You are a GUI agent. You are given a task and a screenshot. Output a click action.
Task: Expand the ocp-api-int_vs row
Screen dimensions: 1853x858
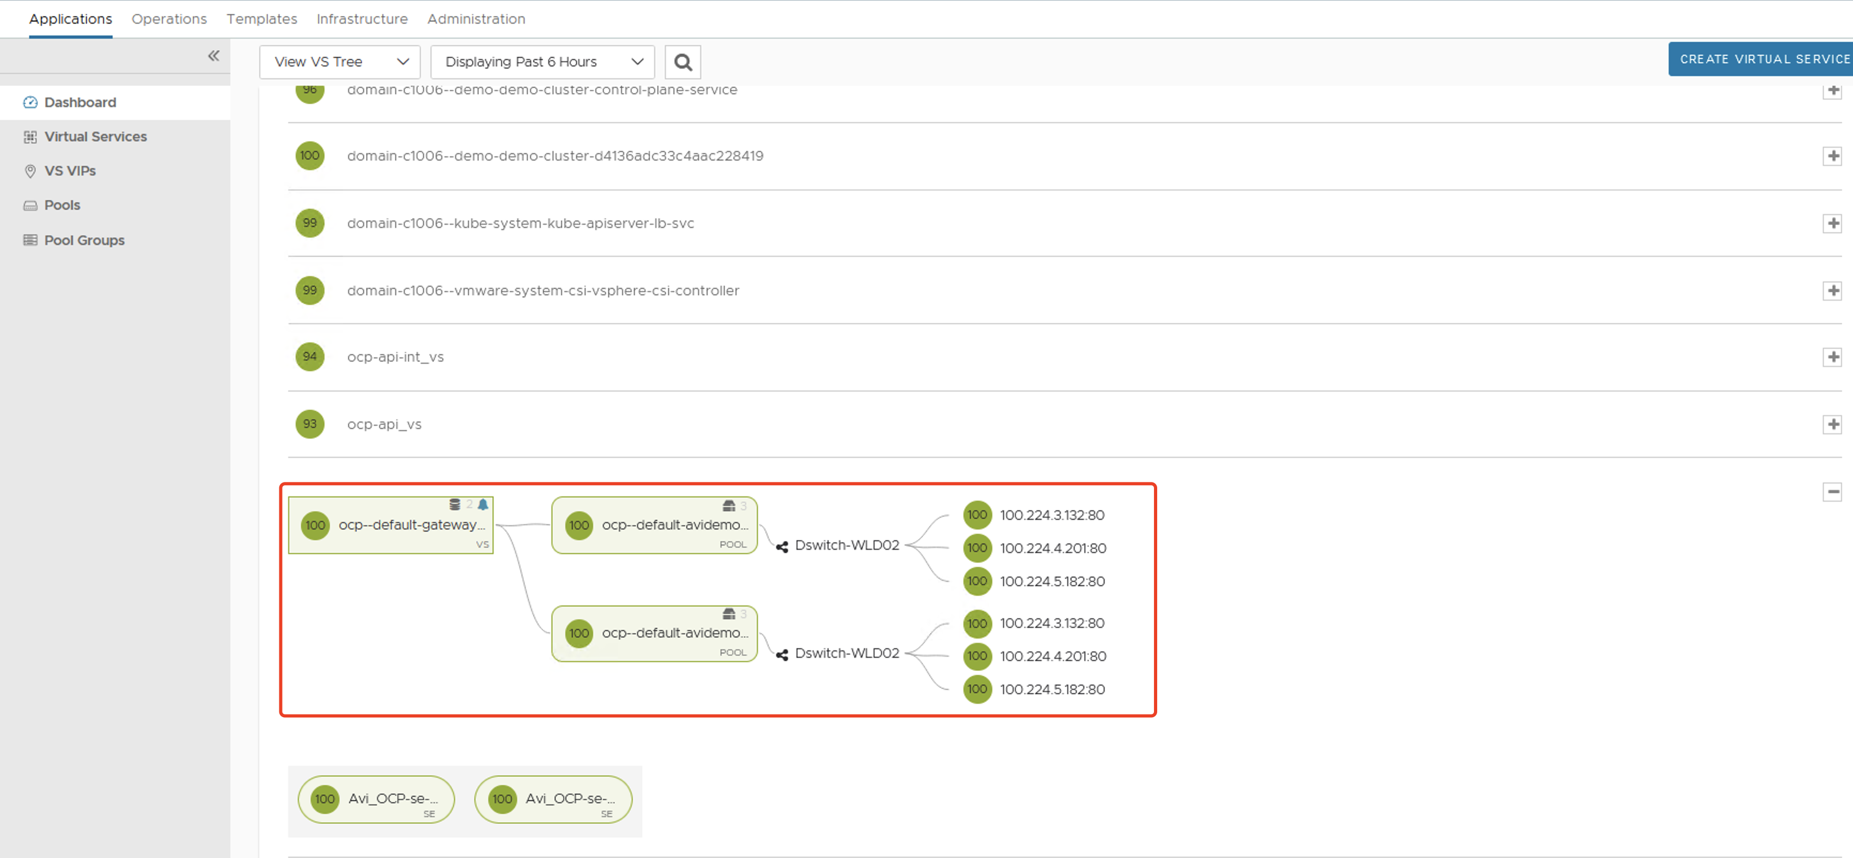click(x=1832, y=357)
